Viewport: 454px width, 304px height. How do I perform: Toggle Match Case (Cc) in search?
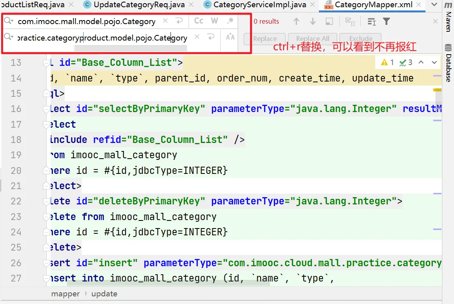(x=199, y=21)
